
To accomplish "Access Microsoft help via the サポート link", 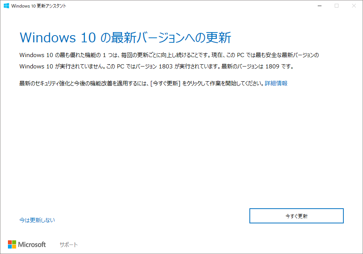I will [x=68, y=244].
